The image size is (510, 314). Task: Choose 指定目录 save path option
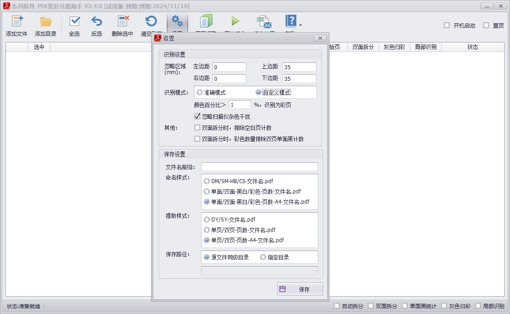[x=263, y=257]
